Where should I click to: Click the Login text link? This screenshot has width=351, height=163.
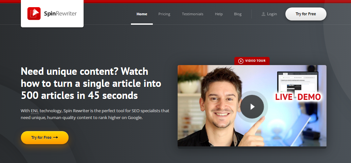point(272,14)
